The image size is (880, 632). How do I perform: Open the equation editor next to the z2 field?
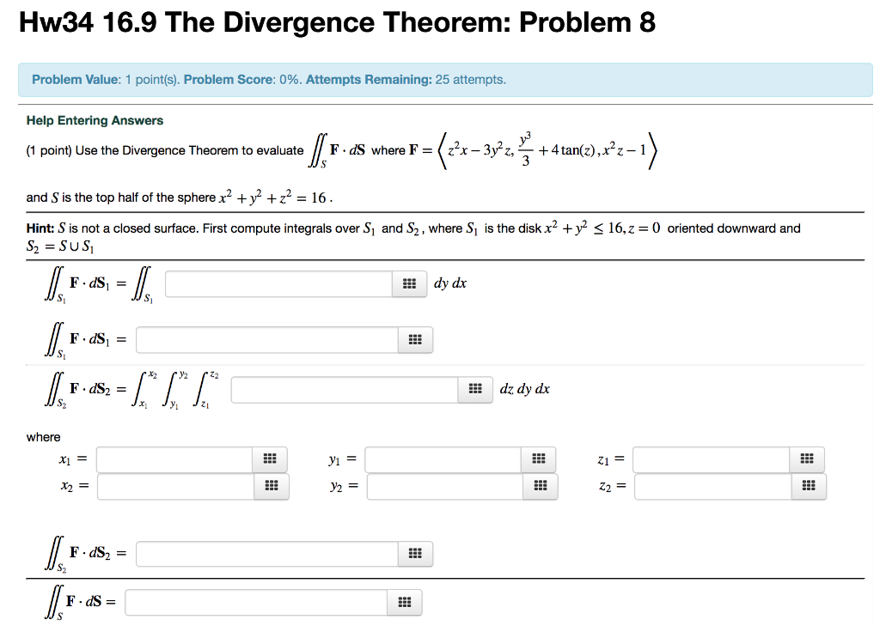coord(806,486)
